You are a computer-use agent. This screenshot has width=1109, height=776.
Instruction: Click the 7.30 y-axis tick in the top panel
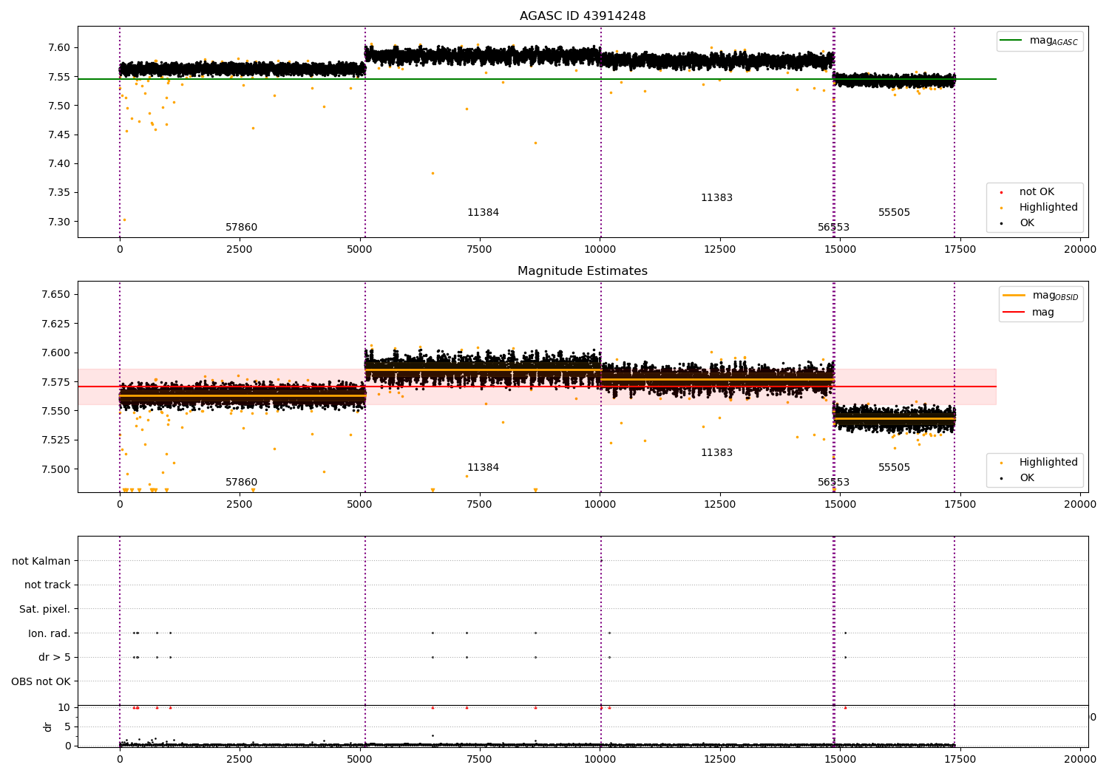click(59, 222)
